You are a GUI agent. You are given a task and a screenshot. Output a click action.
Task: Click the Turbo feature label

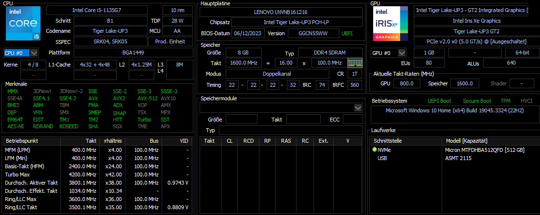point(144,120)
